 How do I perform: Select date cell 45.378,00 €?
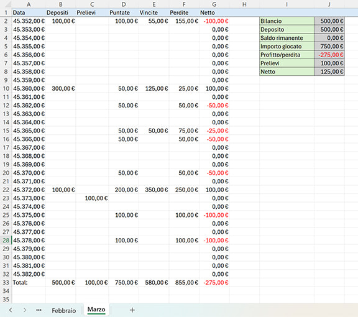click(29, 241)
